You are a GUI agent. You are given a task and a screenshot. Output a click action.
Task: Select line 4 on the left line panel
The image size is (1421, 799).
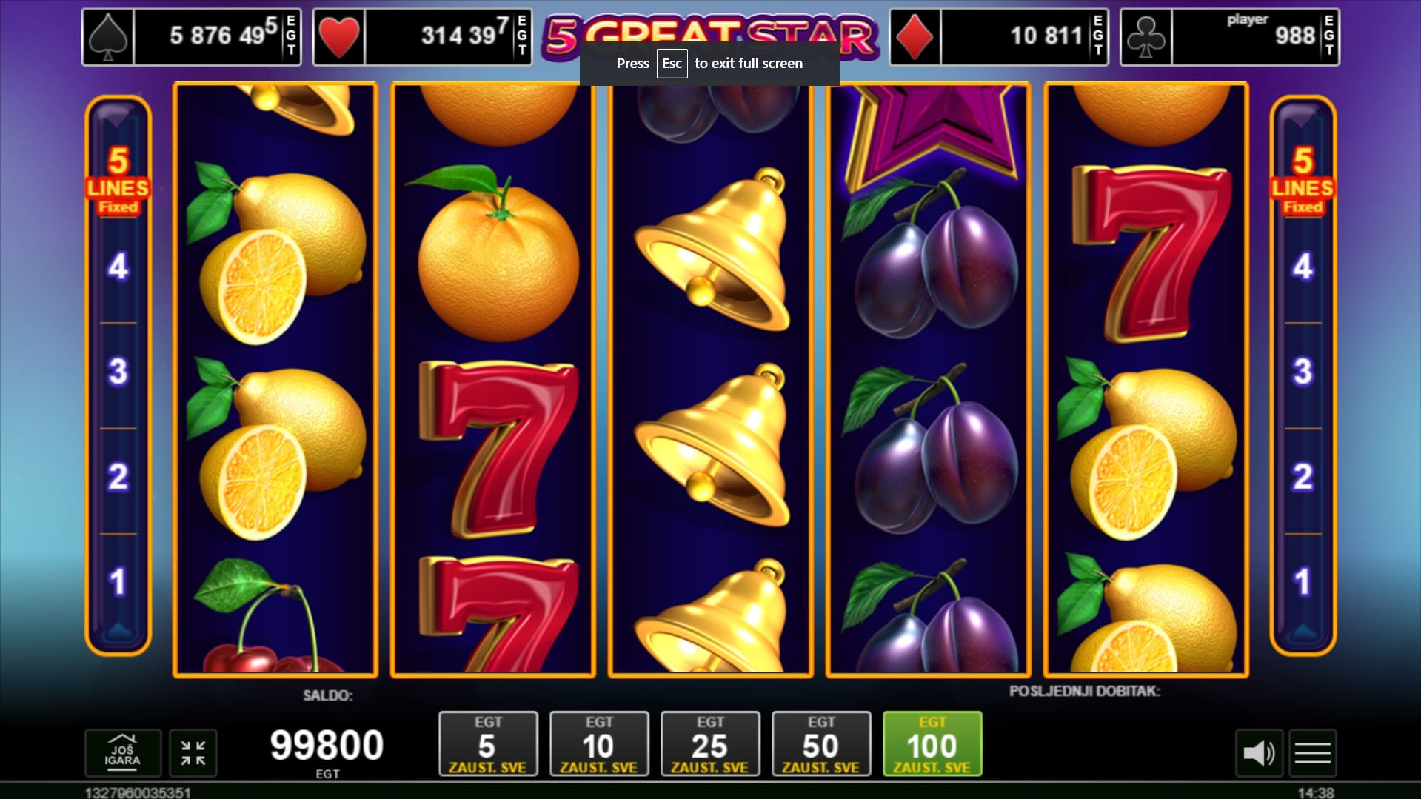[118, 267]
